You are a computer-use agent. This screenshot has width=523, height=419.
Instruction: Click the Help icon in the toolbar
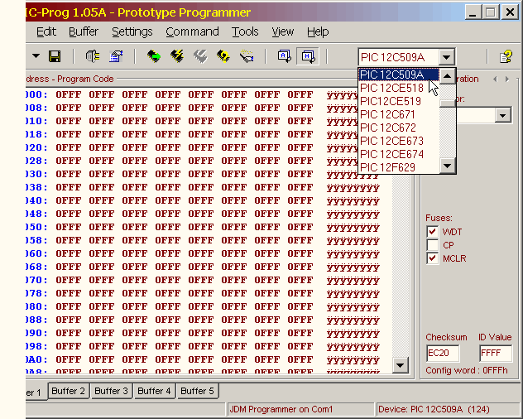click(x=506, y=56)
